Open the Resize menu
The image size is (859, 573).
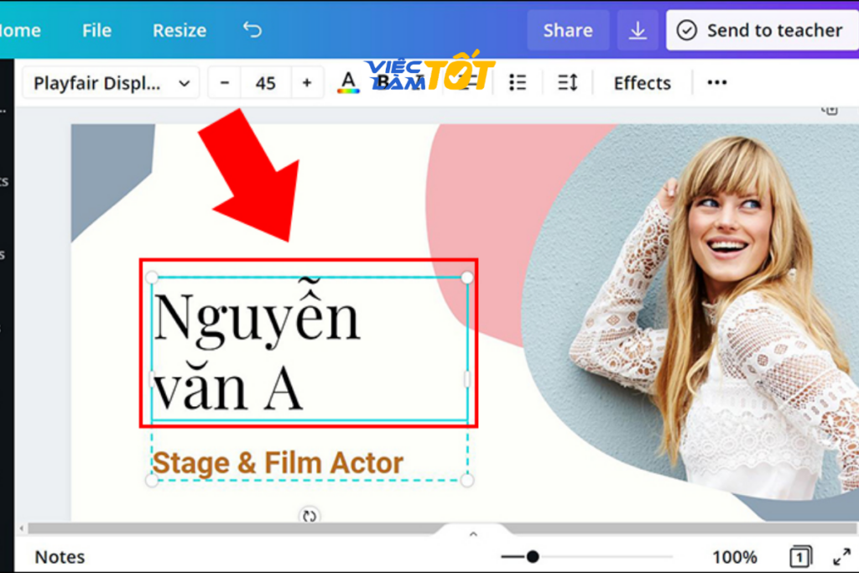click(180, 30)
